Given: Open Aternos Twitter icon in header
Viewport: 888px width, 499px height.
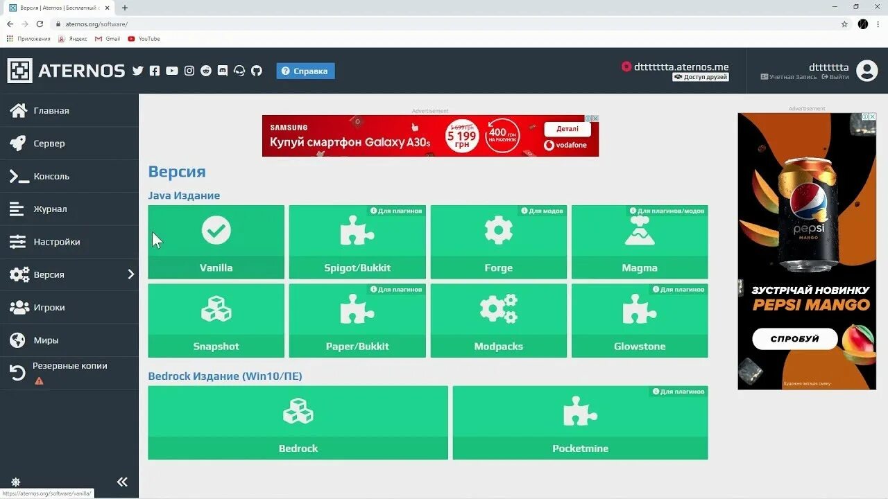Looking at the screenshot, I should point(137,71).
